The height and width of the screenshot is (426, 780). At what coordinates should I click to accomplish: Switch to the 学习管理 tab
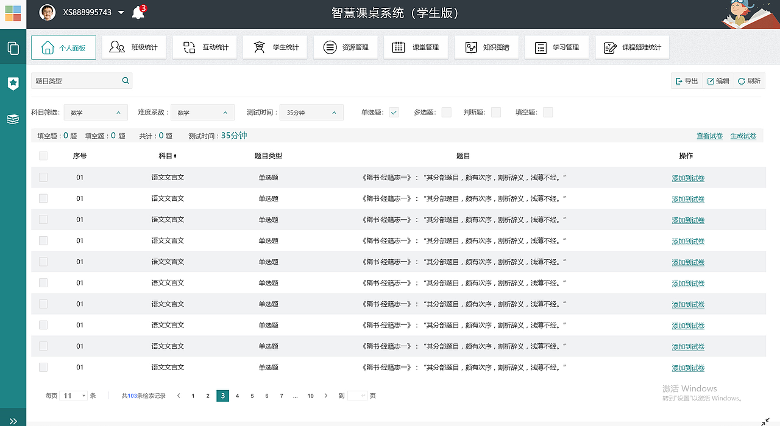(x=557, y=47)
